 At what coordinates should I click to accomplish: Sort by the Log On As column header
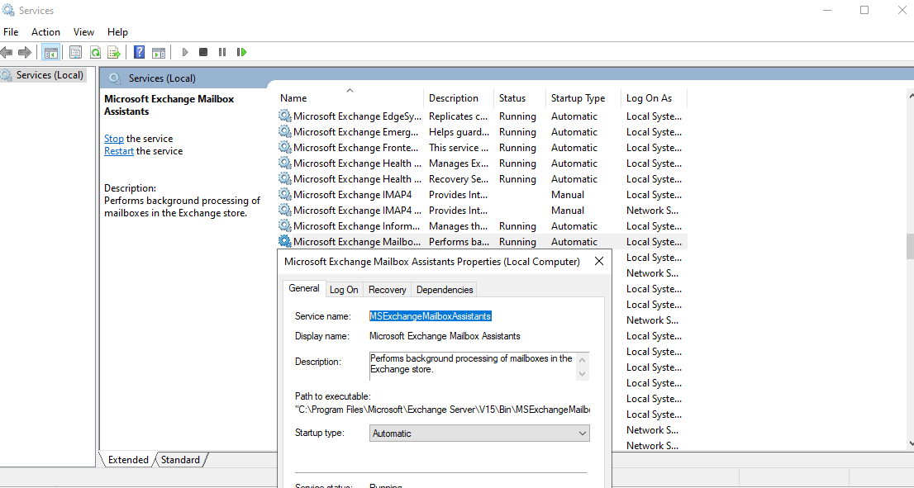[x=654, y=97]
